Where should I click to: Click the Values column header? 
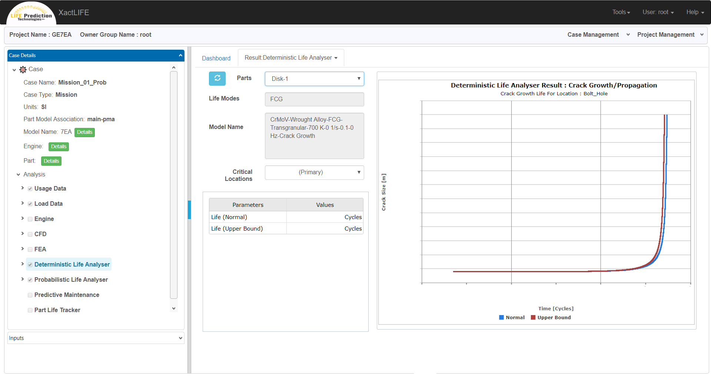(x=325, y=205)
